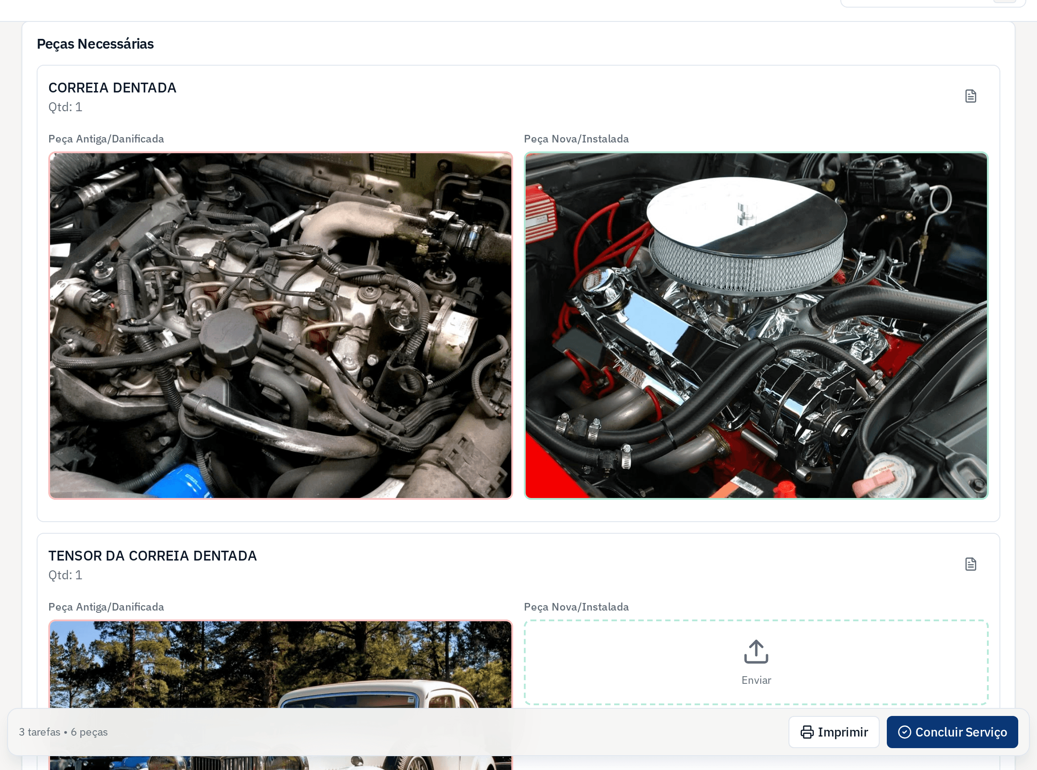Image resolution: width=1037 pixels, height=770 pixels.
Task: Click Peça Nova/Instalada label under TENSOR DA CORREIA DENTADA
Action: (576, 607)
